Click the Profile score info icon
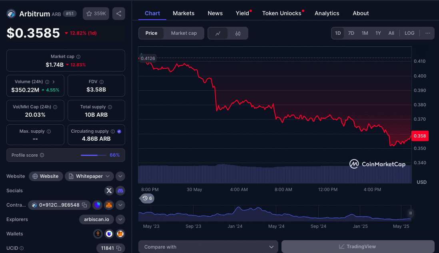Viewport: 439px width, 253px height. [x=42, y=155]
